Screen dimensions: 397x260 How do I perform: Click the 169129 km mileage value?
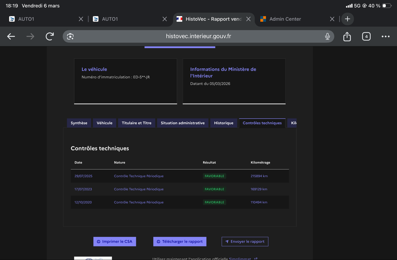click(x=259, y=189)
